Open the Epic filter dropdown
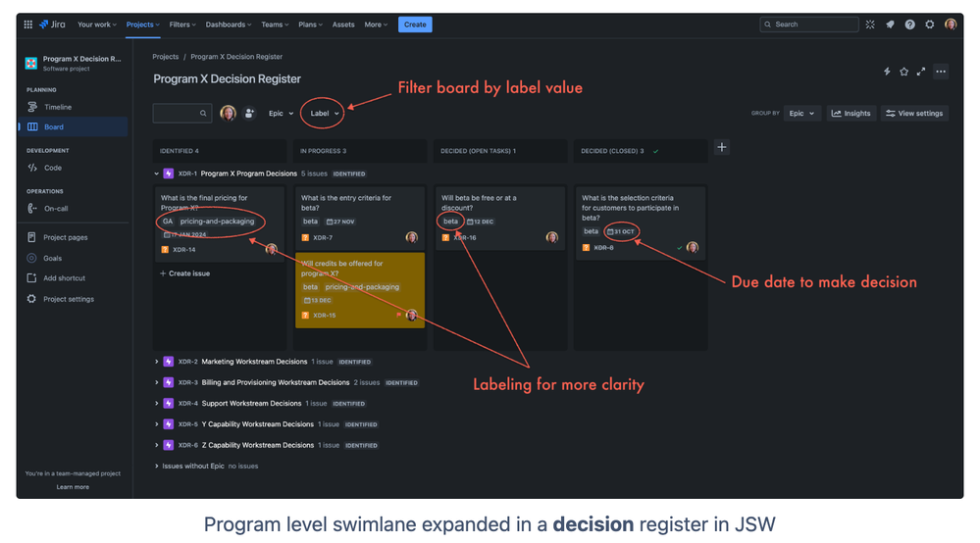The width and height of the screenshot is (980, 543). [281, 113]
